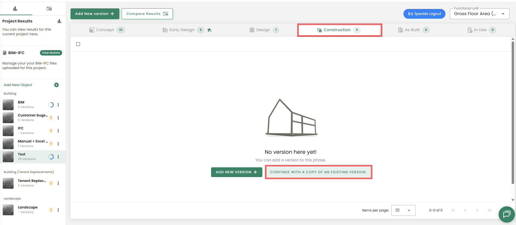Open three-dot menu for Landscape object
516x225 pixels.
point(58,210)
